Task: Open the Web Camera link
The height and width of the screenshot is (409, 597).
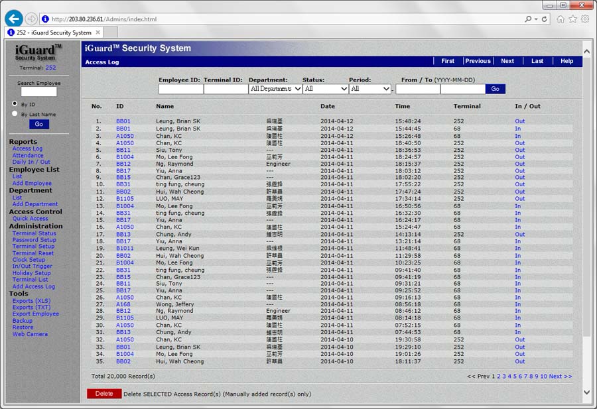Action: point(30,333)
